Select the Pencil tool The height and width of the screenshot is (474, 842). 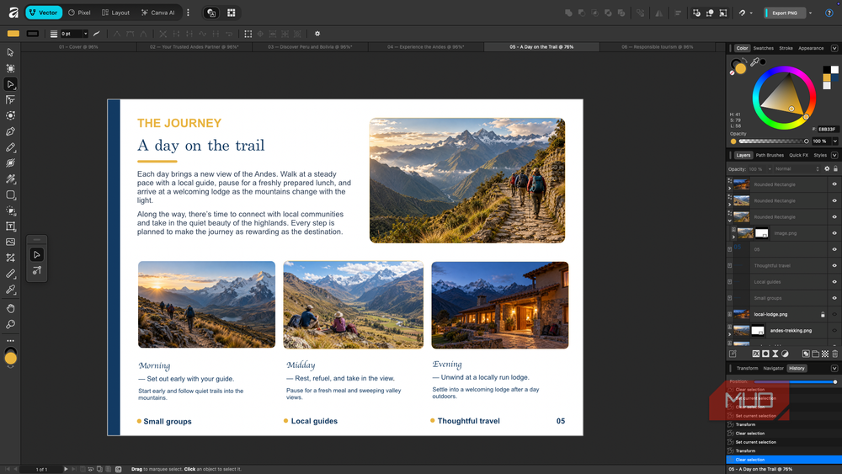pyautogui.click(x=10, y=147)
